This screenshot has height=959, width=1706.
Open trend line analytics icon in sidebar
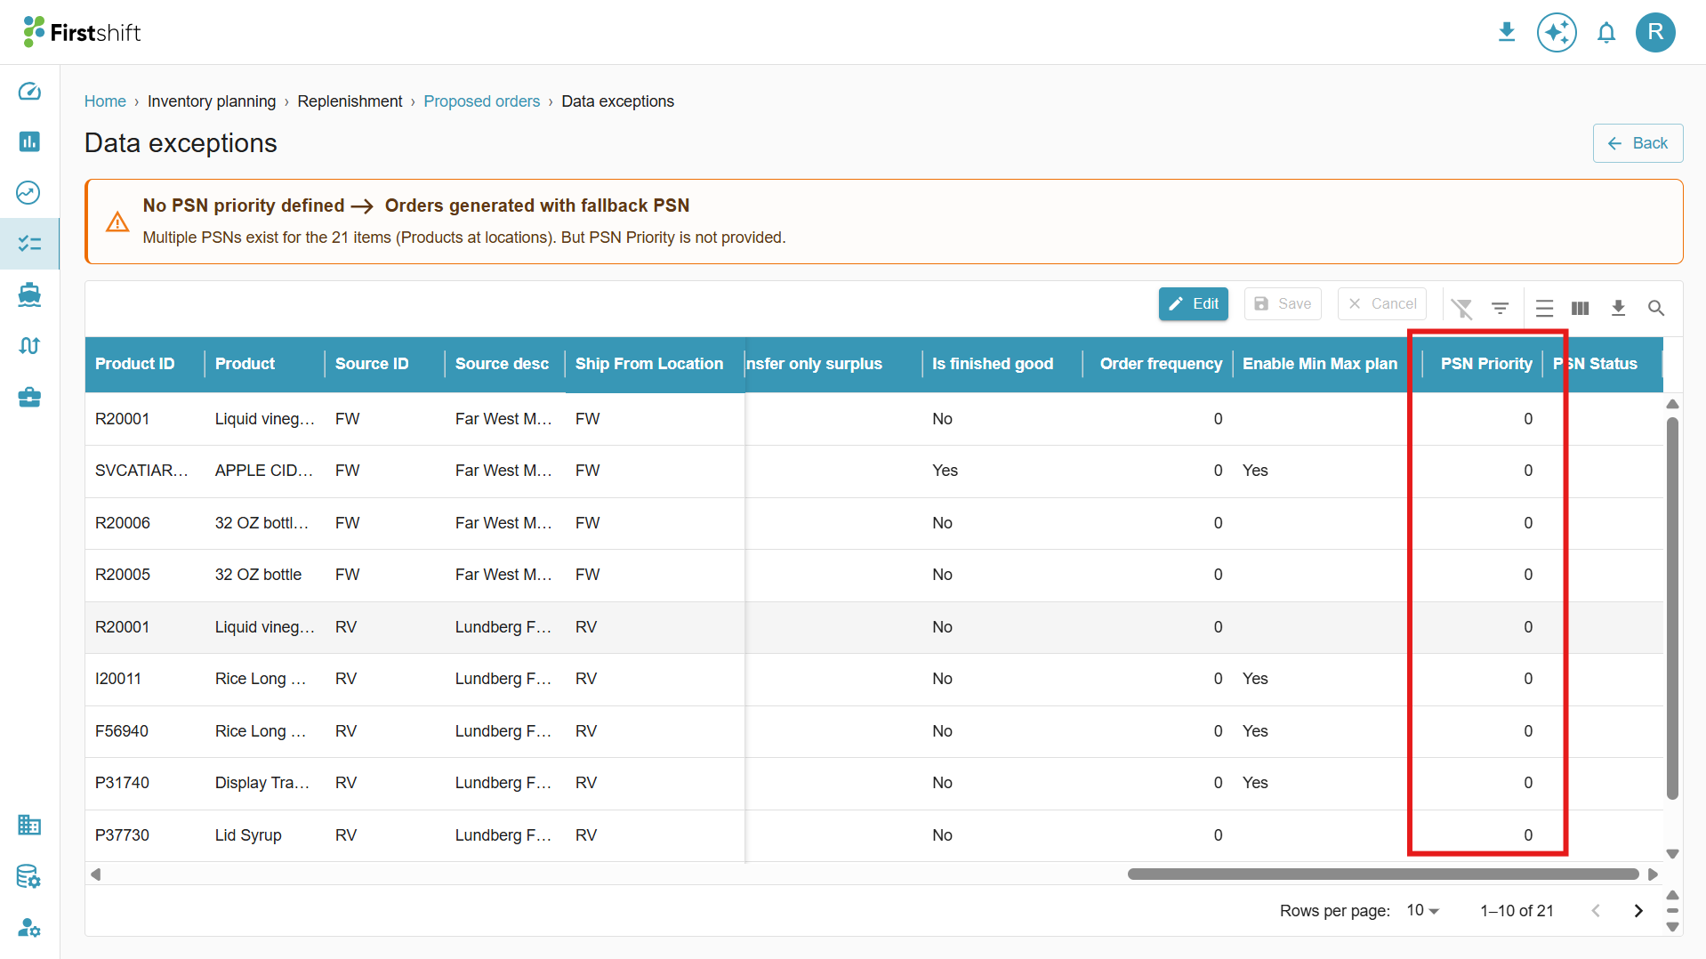coord(29,192)
